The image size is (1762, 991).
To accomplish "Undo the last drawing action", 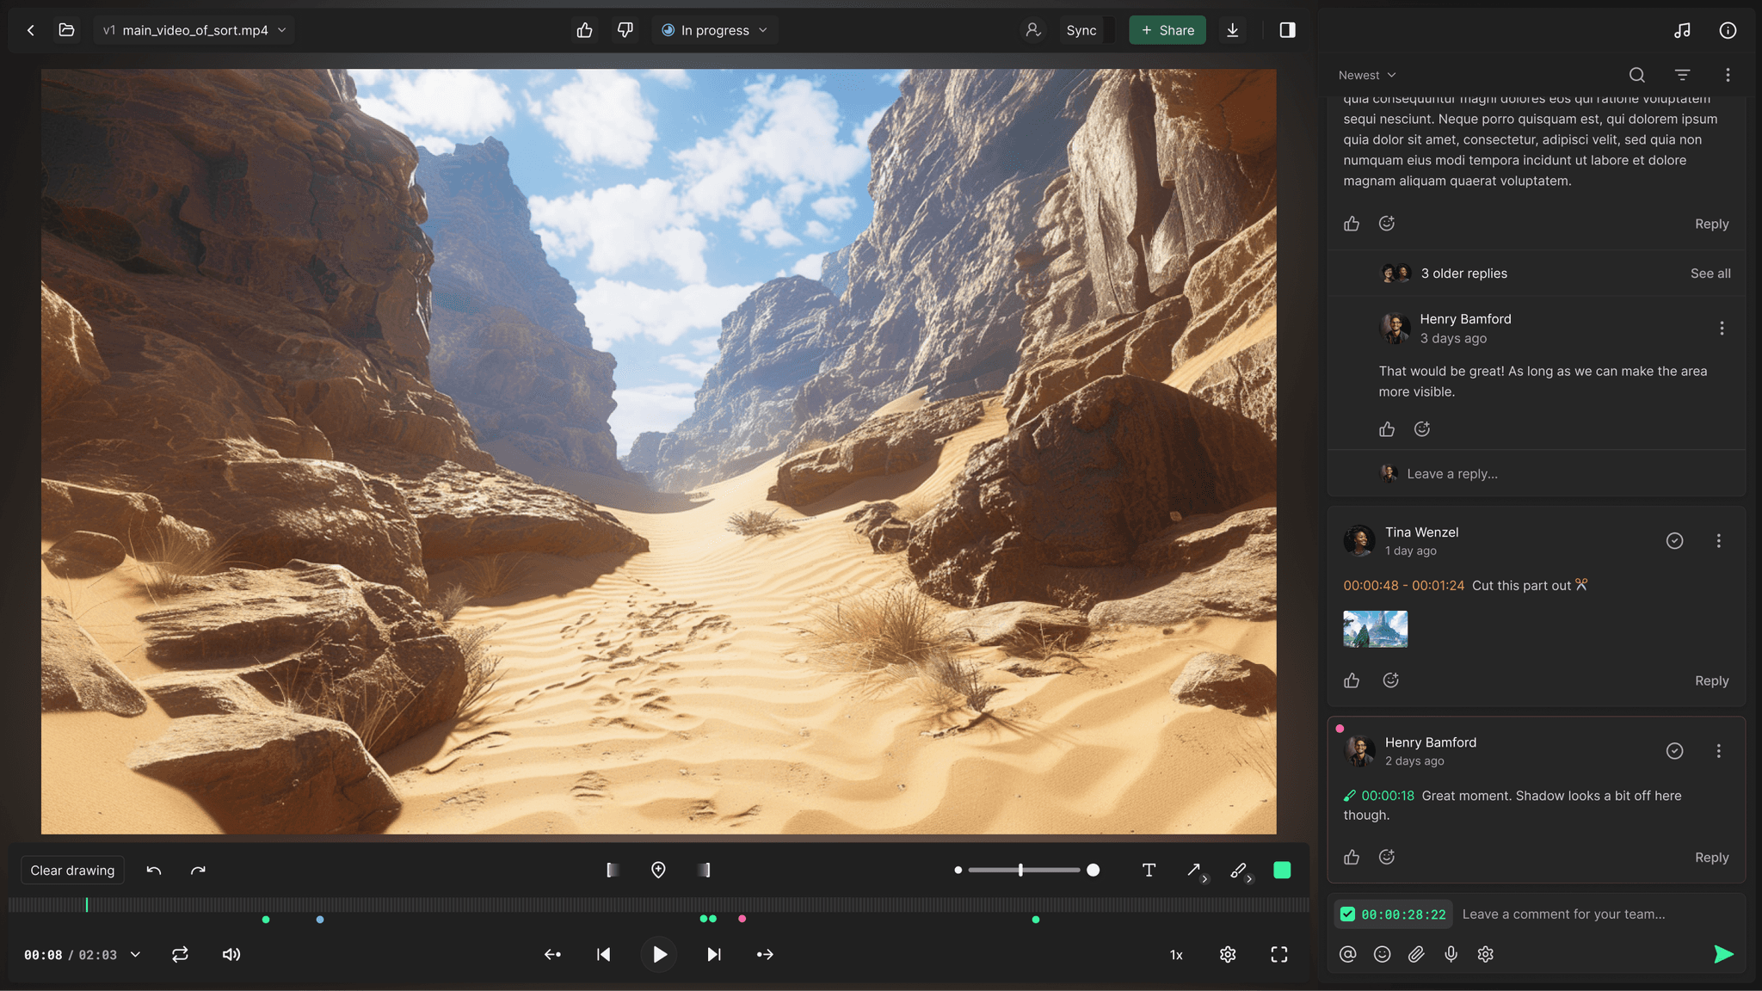I will click(154, 871).
